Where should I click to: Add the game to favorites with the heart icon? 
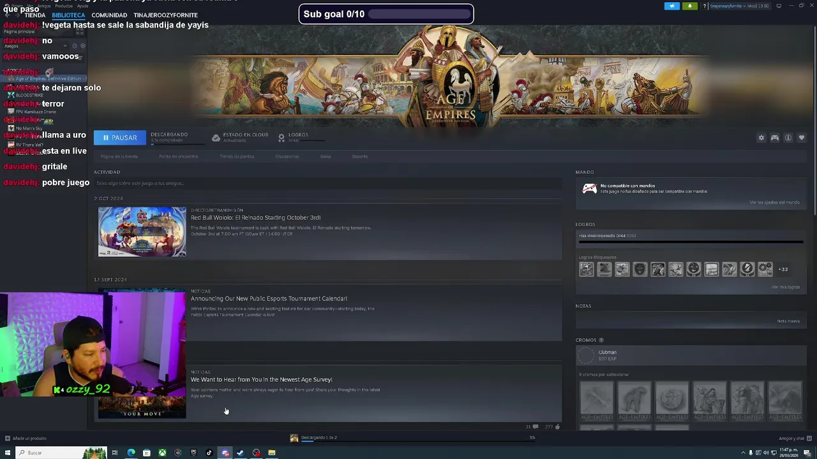[802, 138]
